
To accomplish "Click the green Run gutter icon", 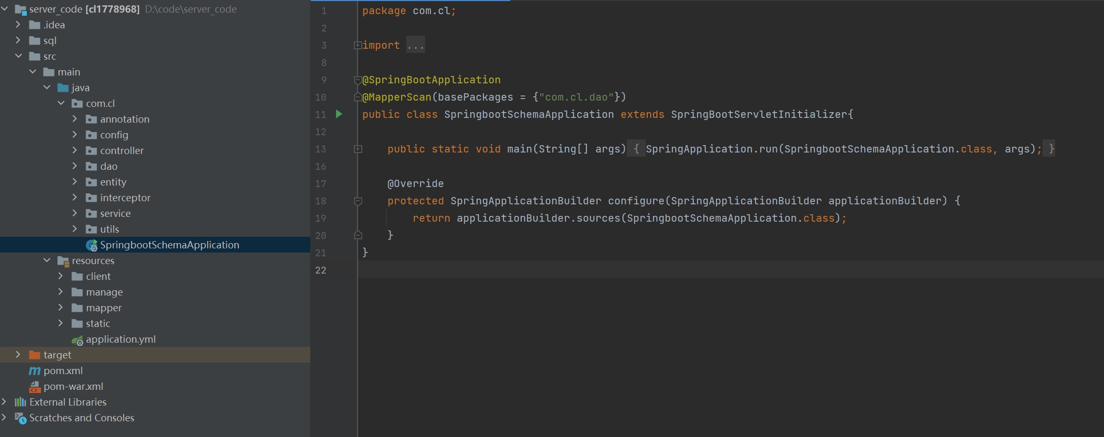I will tap(339, 114).
